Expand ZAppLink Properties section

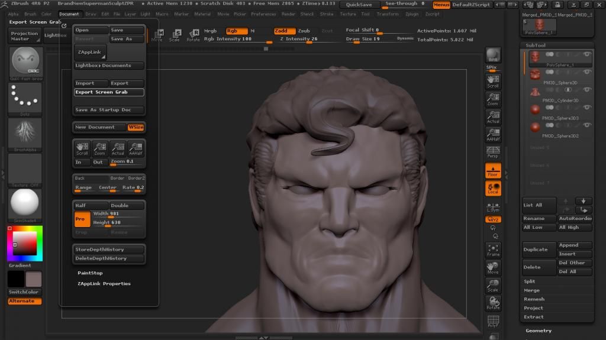coord(104,284)
